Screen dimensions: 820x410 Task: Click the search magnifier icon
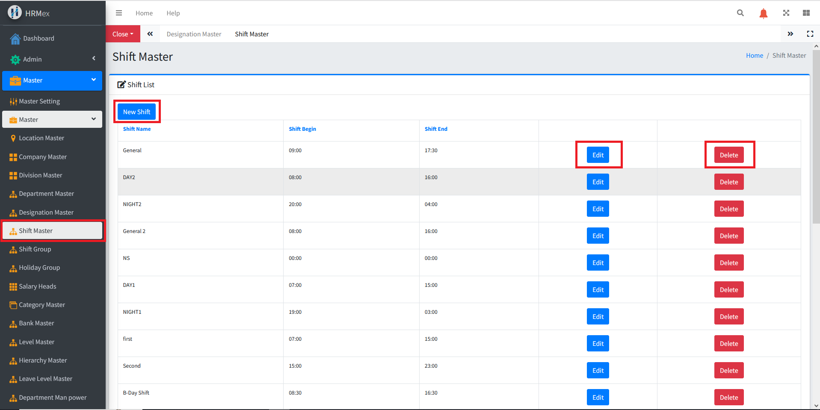click(740, 13)
